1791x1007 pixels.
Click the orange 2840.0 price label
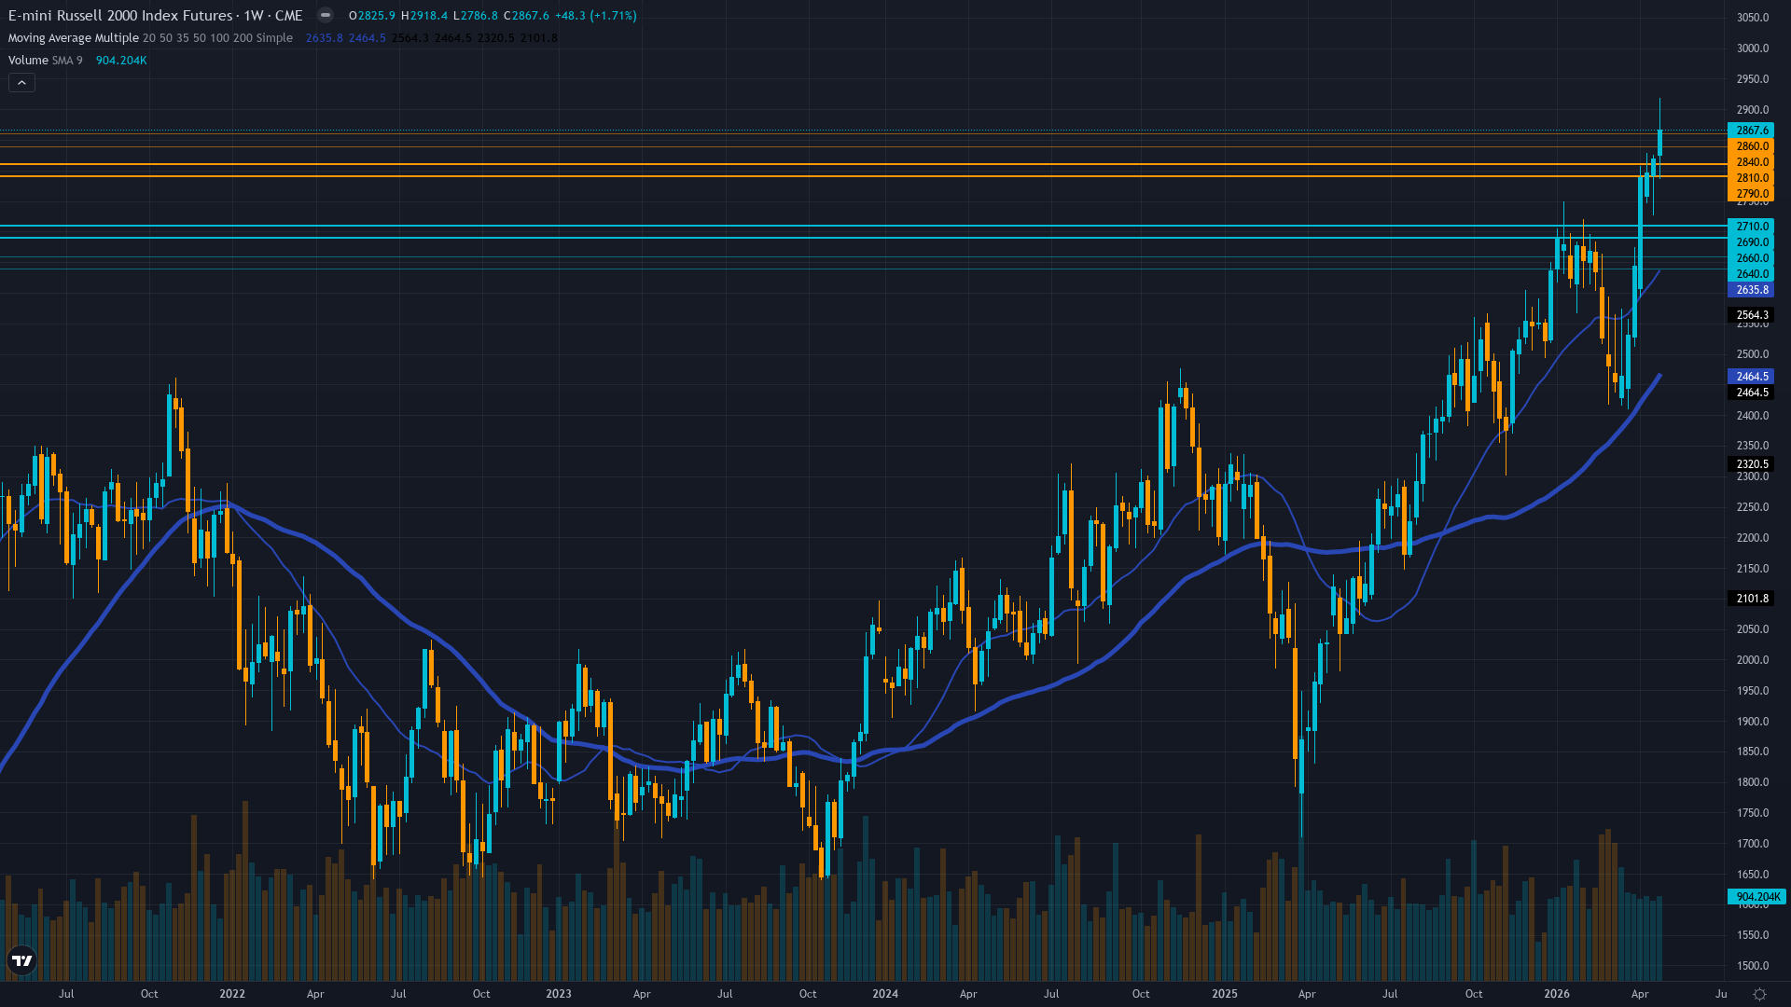tap(1751, 162)
